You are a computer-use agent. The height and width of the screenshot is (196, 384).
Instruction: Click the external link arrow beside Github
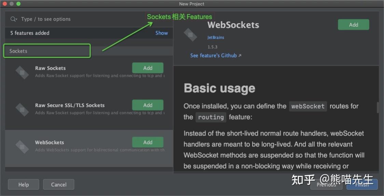240,56
